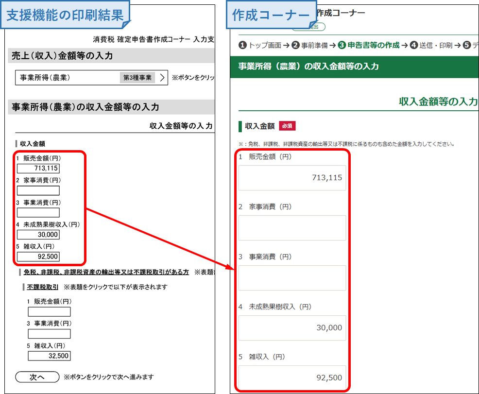Viewport: 479px width, 394px height.
Task: Click the 販売金額 field under 不課税取引
Action: click(x=49, y=312)
